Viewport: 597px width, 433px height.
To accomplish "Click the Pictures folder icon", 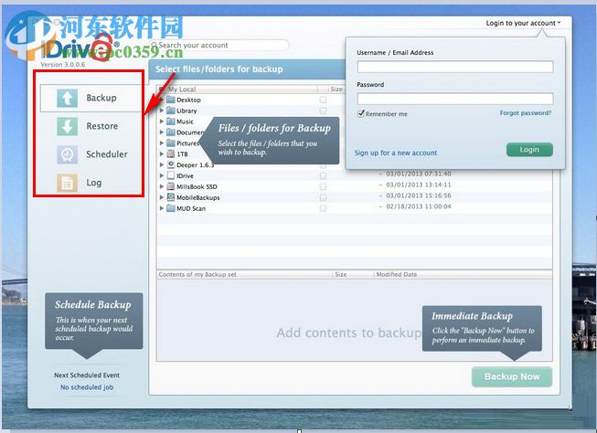I will (x=171, y=143).
